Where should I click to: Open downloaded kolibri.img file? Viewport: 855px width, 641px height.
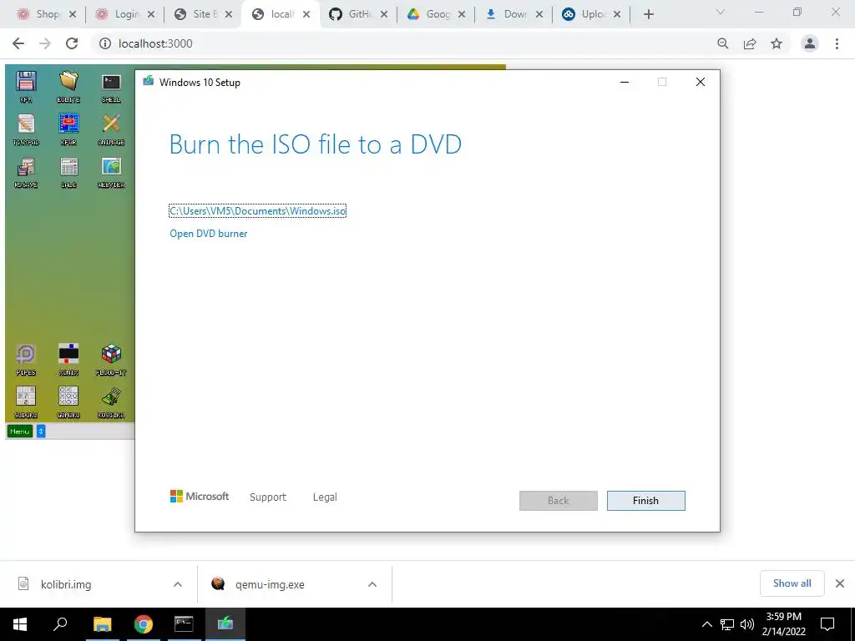66,584
